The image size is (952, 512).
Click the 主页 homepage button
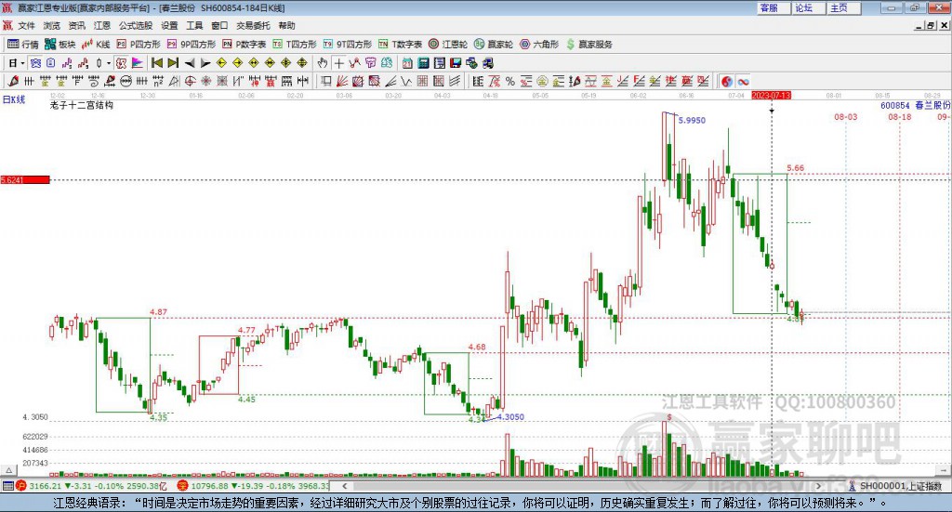pos(843,7)
